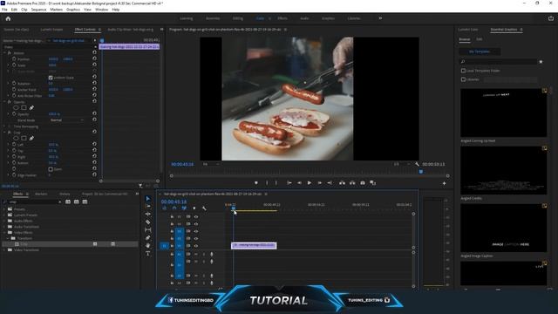Image resolution: width=558 pixels, height=314 pixels.
Task: Add a marker in Program monitor
Action: (255, 183)
